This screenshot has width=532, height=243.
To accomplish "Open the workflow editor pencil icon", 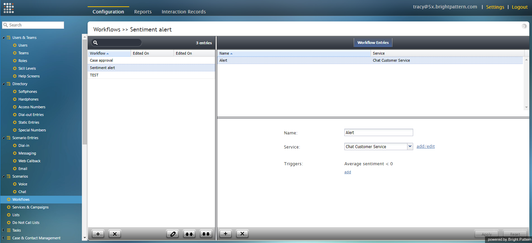I will click(173, 234).
